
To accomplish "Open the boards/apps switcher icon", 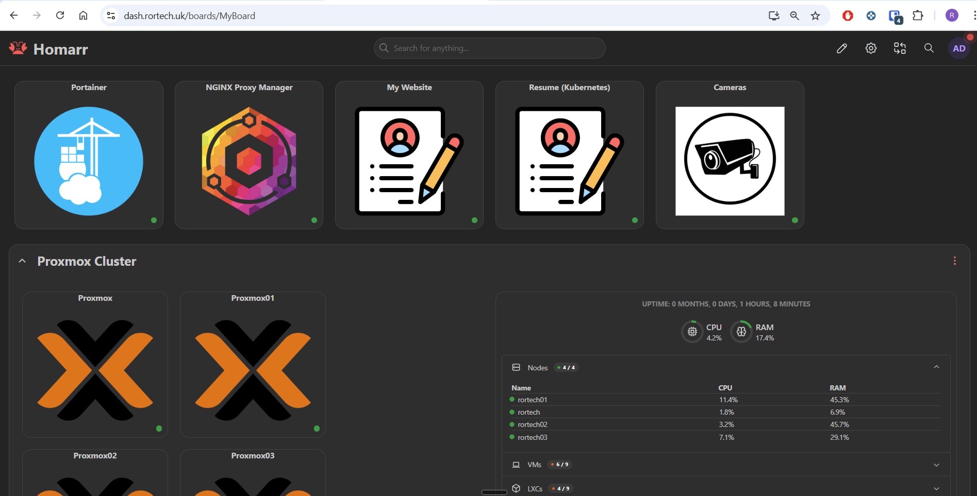I will pos(900,48).
